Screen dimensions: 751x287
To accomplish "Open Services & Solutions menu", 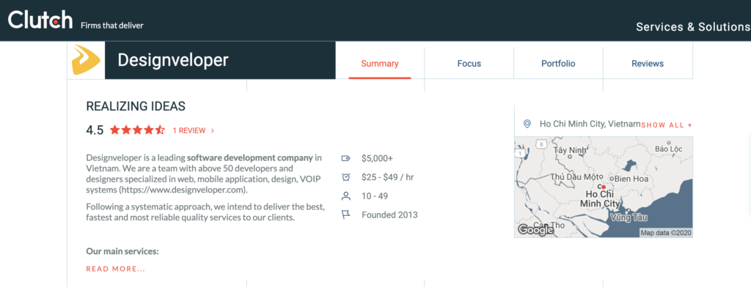I will click(x=693, y=27).
